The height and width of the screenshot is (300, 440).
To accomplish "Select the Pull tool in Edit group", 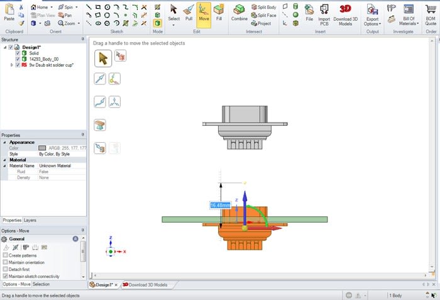I will click(189, 13).
